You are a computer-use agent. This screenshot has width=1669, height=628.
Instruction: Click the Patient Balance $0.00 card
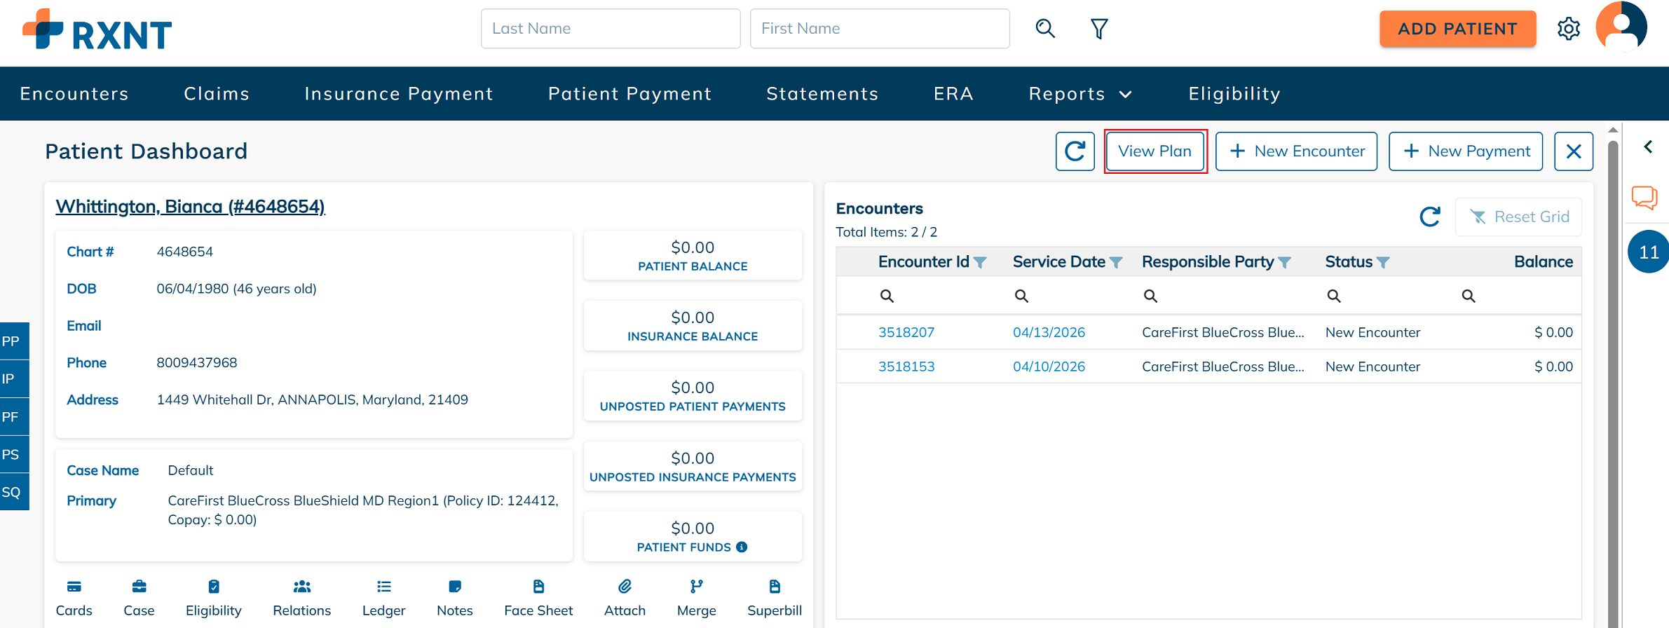tap(693, 256)
